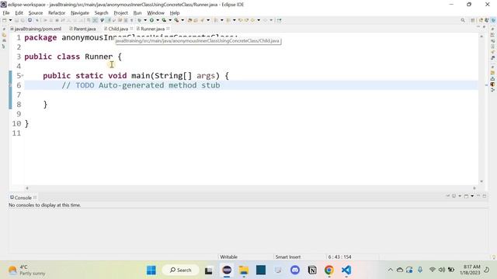Click the editor horizontal scrollbar left arrow
Image resolution: width=497 pixels, height=279 pixels.
click(x=27, y=188)
